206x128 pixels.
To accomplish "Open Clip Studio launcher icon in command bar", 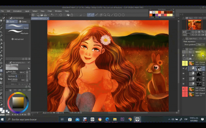I will point(33,15).
